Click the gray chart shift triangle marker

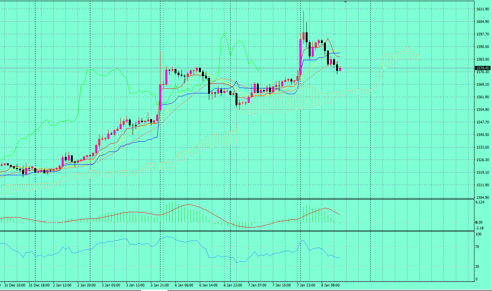click(345, 2)
